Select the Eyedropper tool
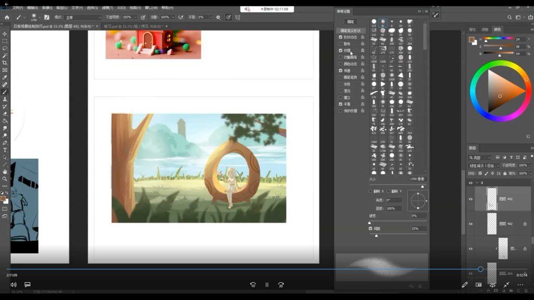This screenshot has width=534, height=300. pos(5,77)
